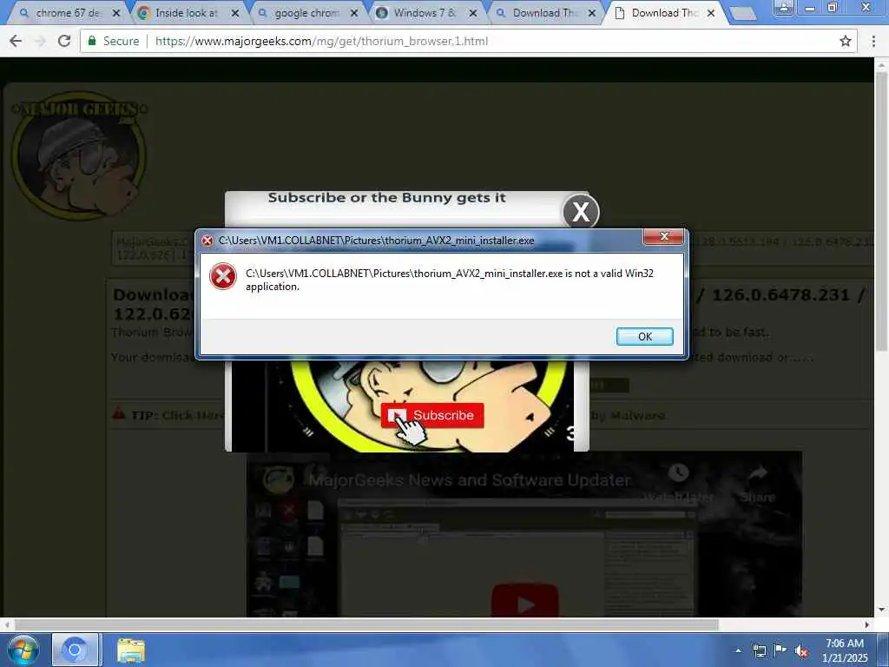889x667 pixels.
Task: Open Action Center flag icon in the tray
Action: (x=780, y=650)
